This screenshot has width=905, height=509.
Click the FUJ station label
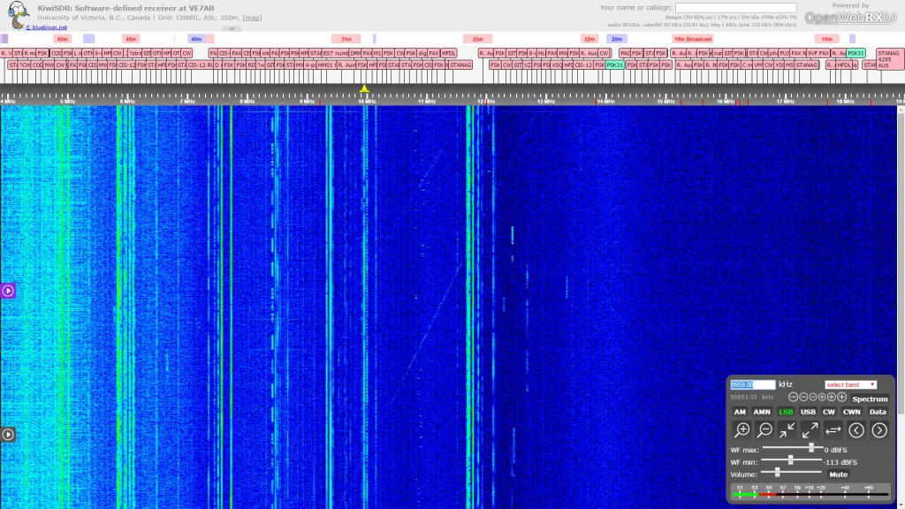coord(785,53)
